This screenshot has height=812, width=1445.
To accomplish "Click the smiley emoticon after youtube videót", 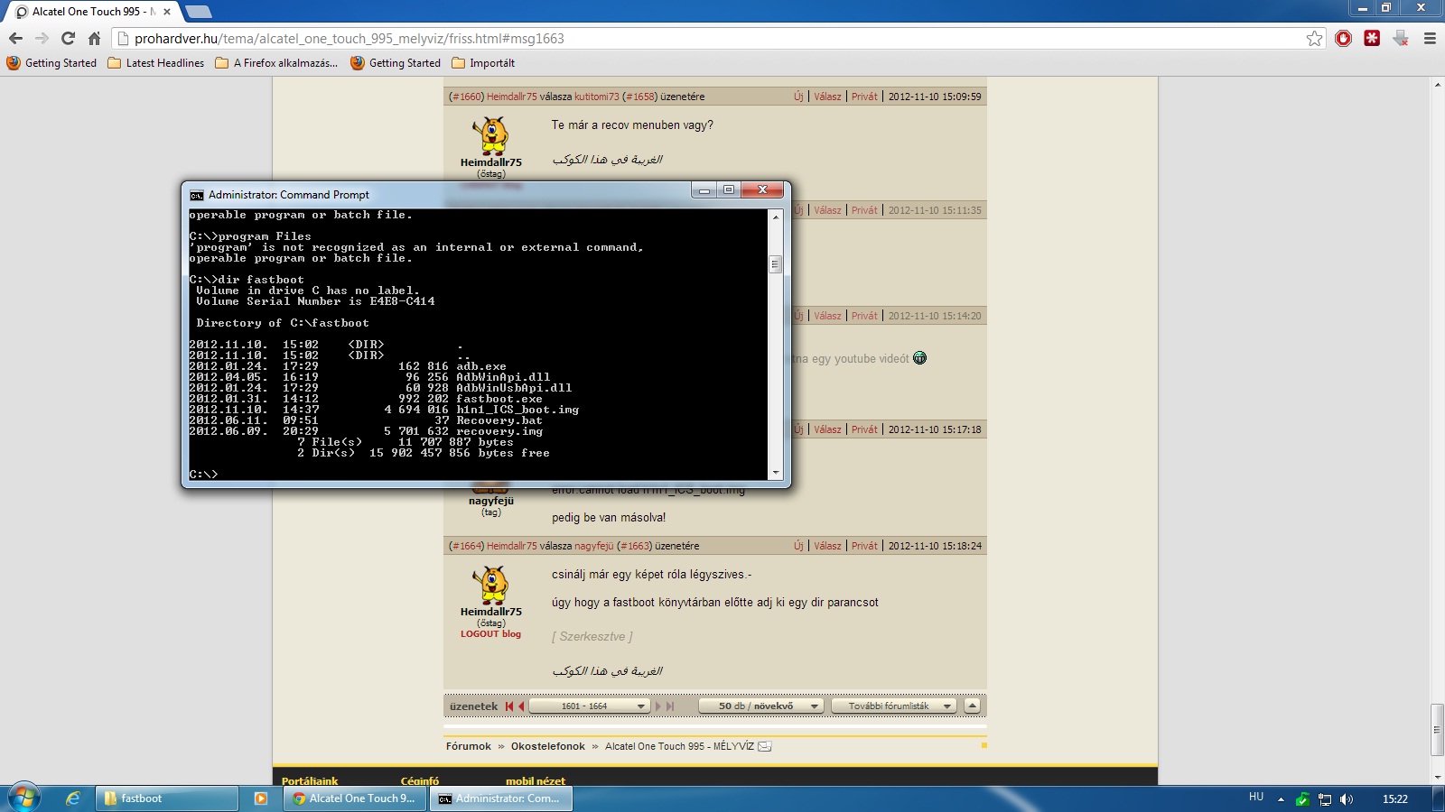I will 919,358.
